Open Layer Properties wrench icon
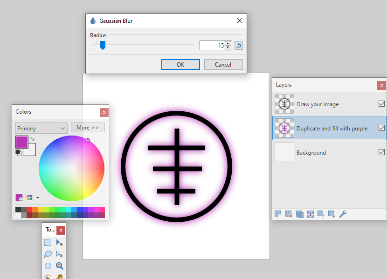Viewport: 387px width, 279px height. point(343,214)
